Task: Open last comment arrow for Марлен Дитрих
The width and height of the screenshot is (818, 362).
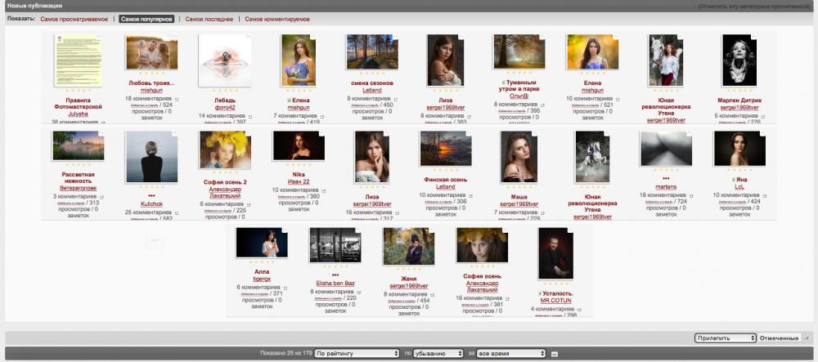Action: pos(762,116)
